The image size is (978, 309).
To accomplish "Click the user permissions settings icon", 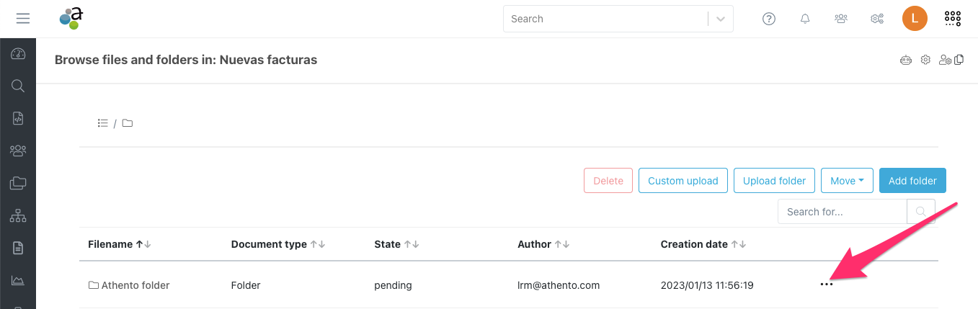I will [x=945, y=61].
